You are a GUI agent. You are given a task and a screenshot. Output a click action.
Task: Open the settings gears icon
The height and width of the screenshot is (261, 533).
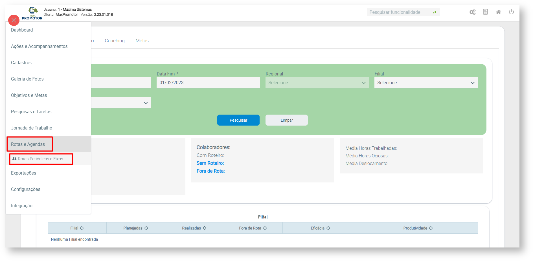(x=472, y=12)
